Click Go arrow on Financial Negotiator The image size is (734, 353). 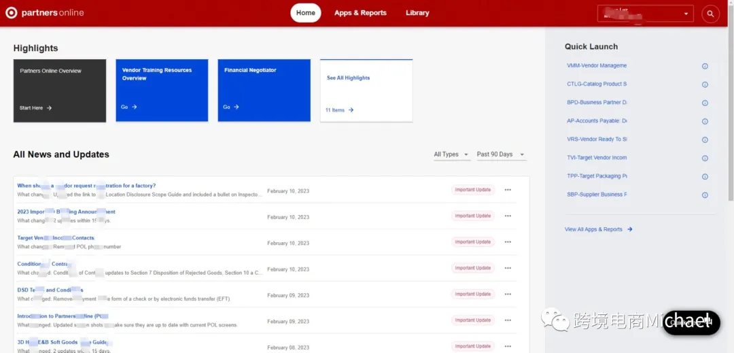pos(236,107)
